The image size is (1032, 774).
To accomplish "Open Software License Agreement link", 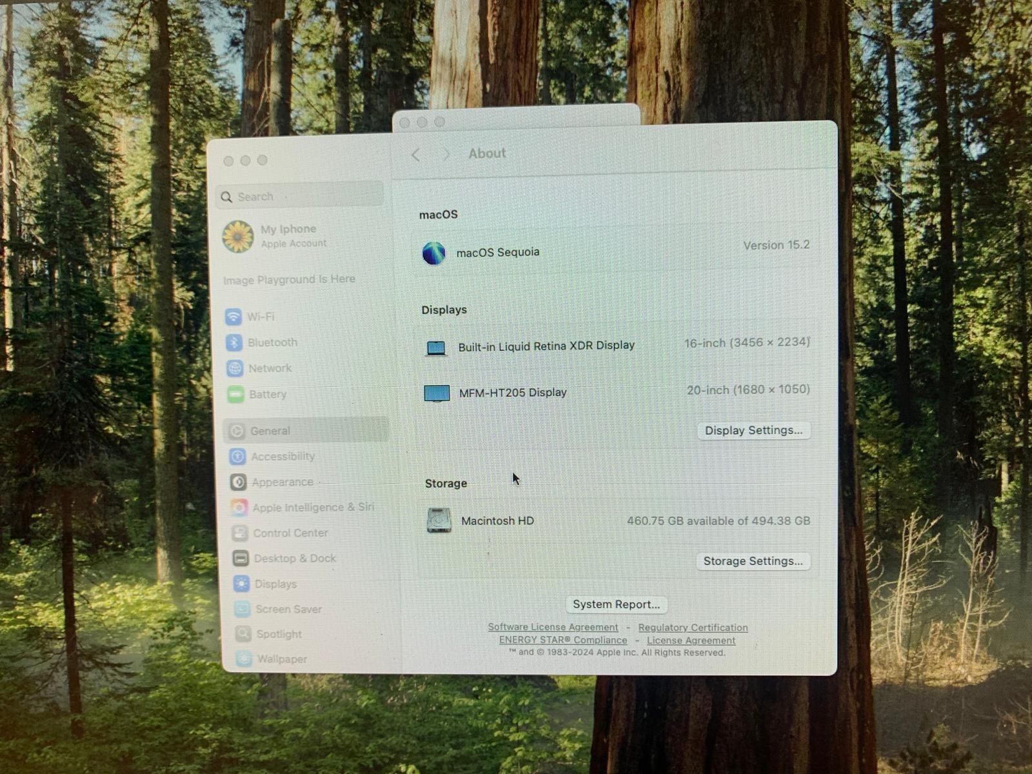I will click(x=553, y=627).
